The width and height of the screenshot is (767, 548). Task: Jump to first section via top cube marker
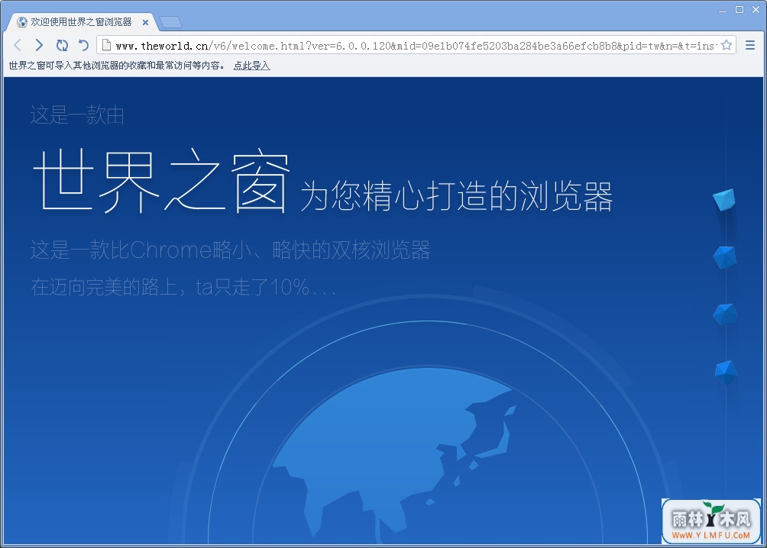724,199
